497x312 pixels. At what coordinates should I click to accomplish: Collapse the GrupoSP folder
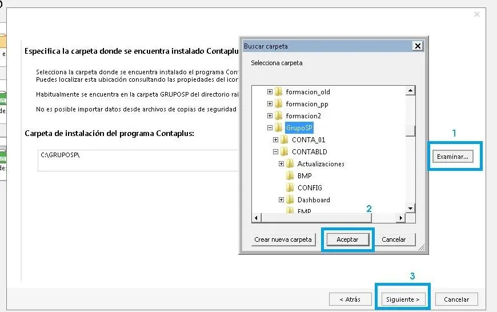tap(270, 128)
